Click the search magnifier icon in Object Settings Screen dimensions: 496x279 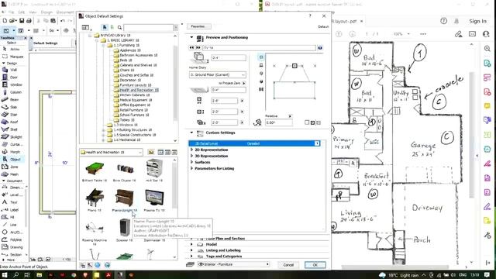coord(119,28)
